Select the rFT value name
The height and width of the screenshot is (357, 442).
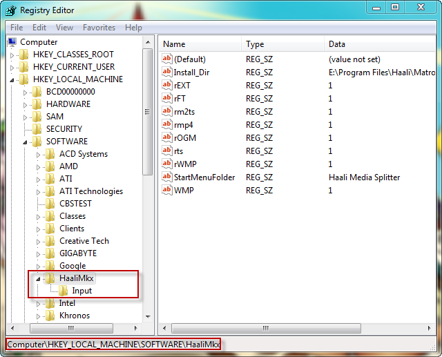180,99
